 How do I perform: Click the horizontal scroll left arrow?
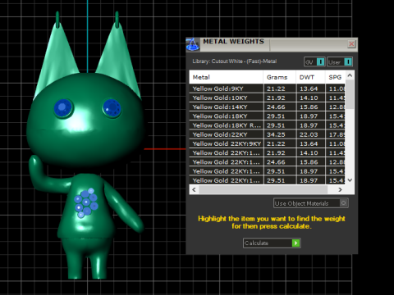[x=194, y=189]
